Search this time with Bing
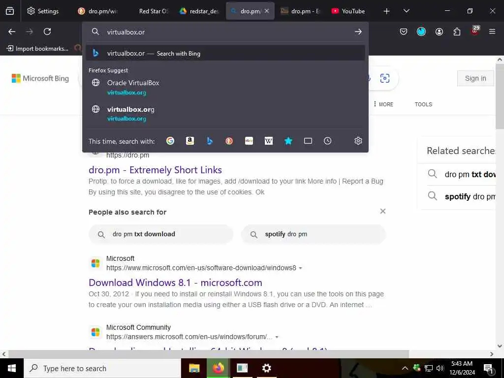 [210, 141]
